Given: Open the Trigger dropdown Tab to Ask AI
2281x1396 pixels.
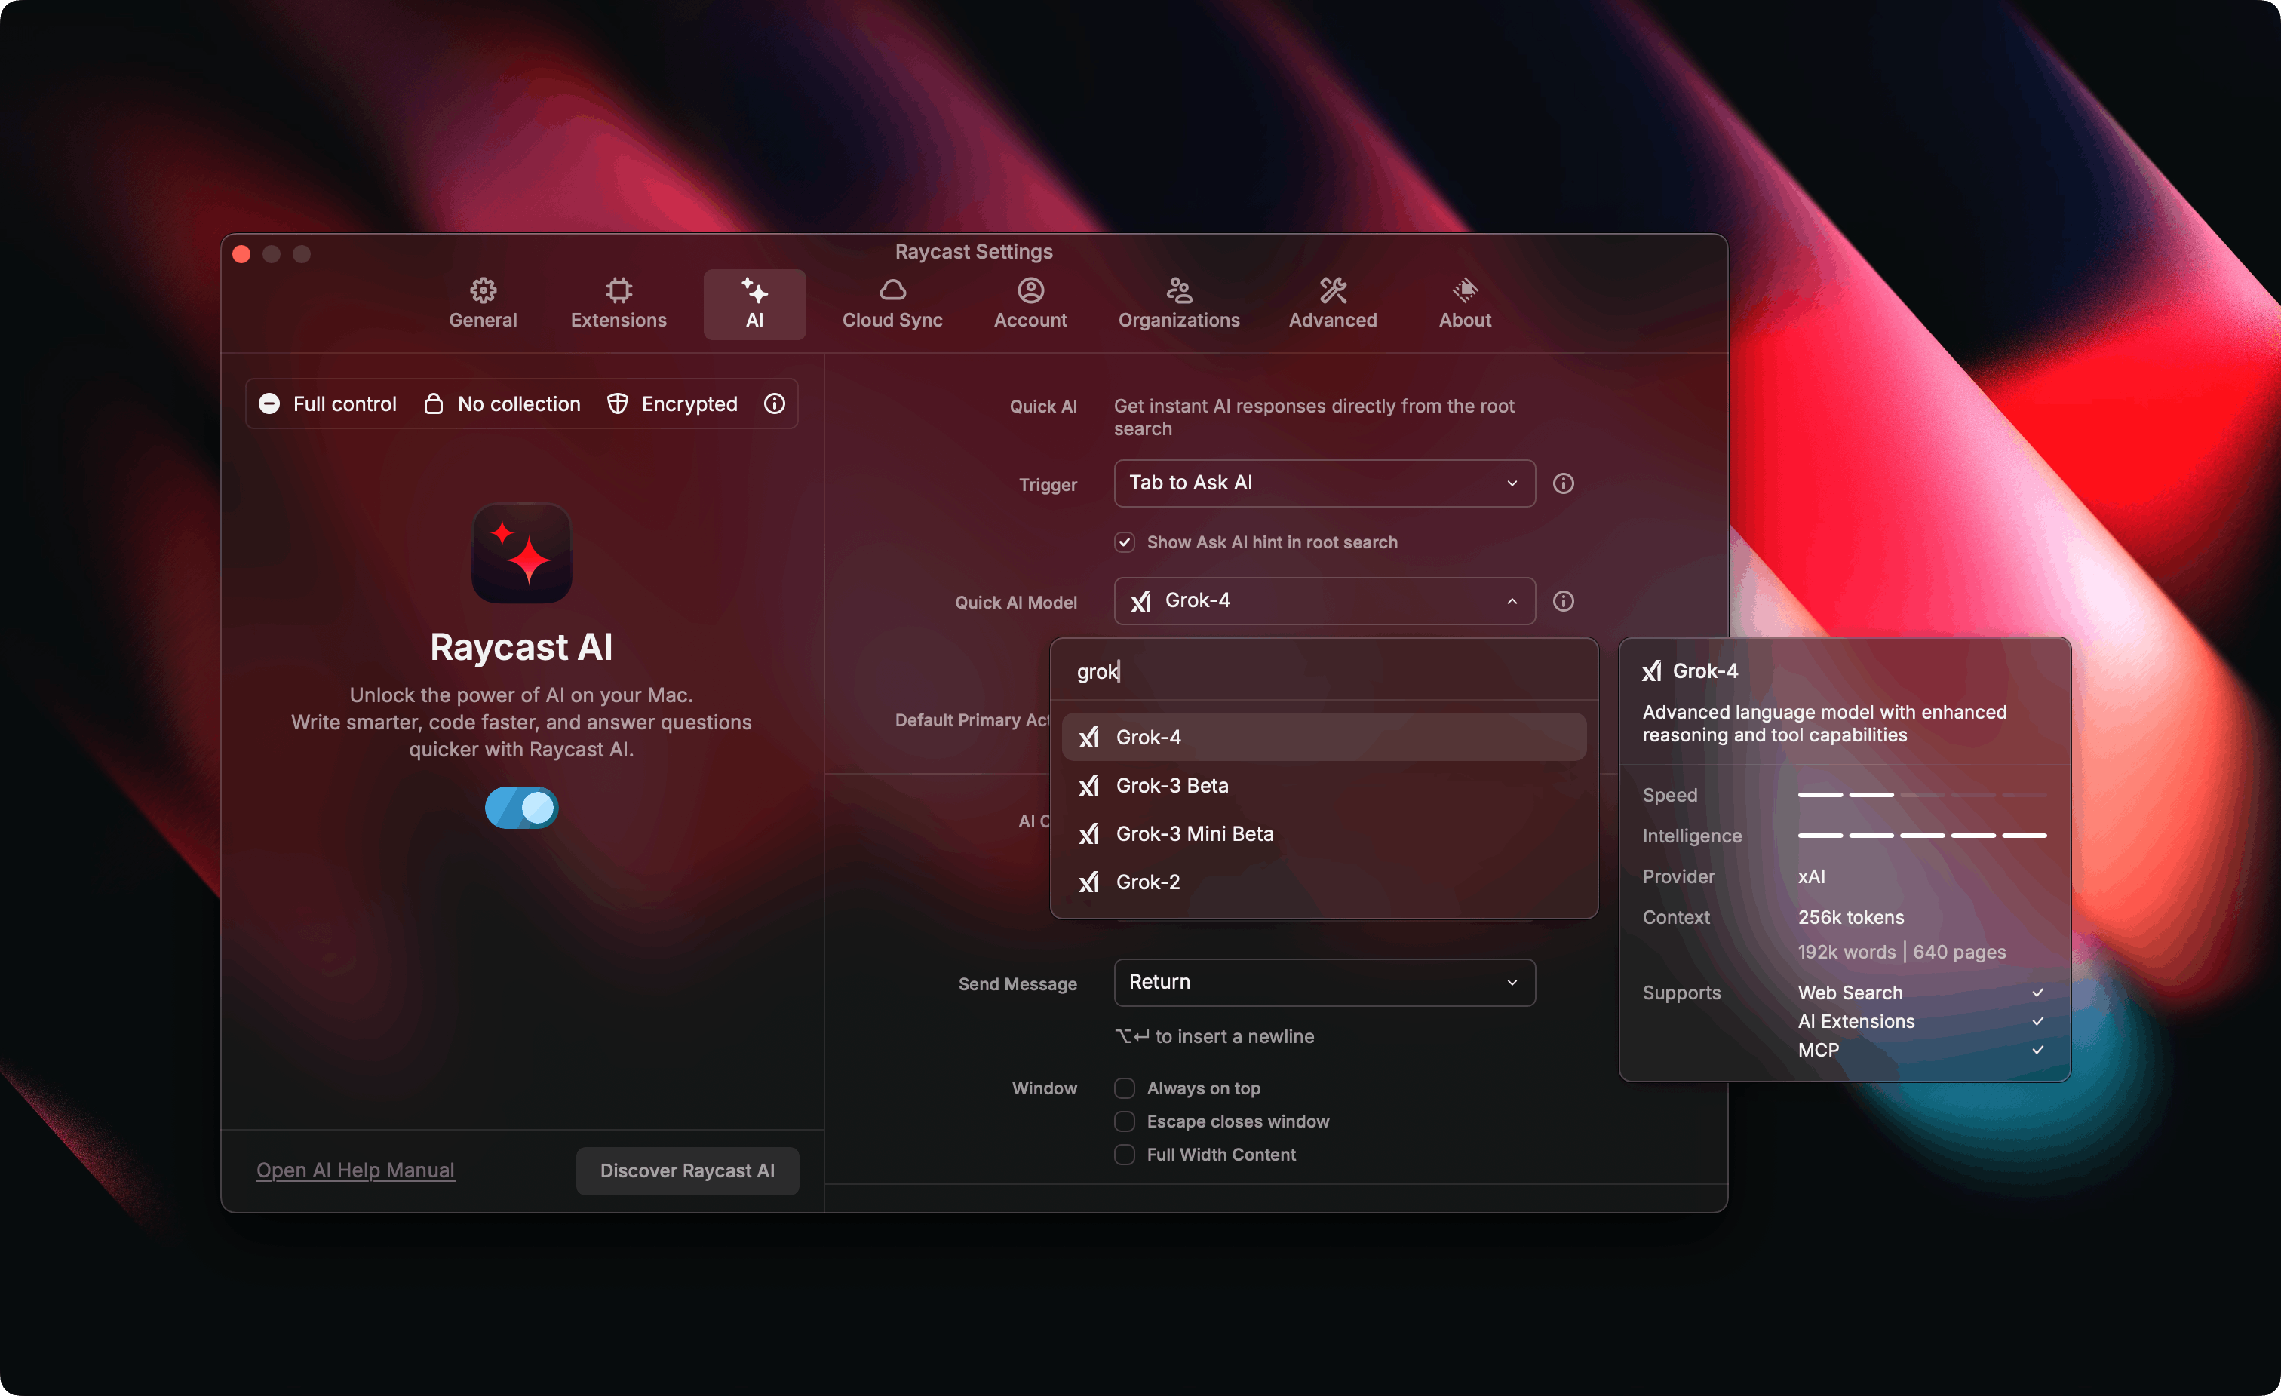Looking at the screenshot, I should (x=1325, y=483).
